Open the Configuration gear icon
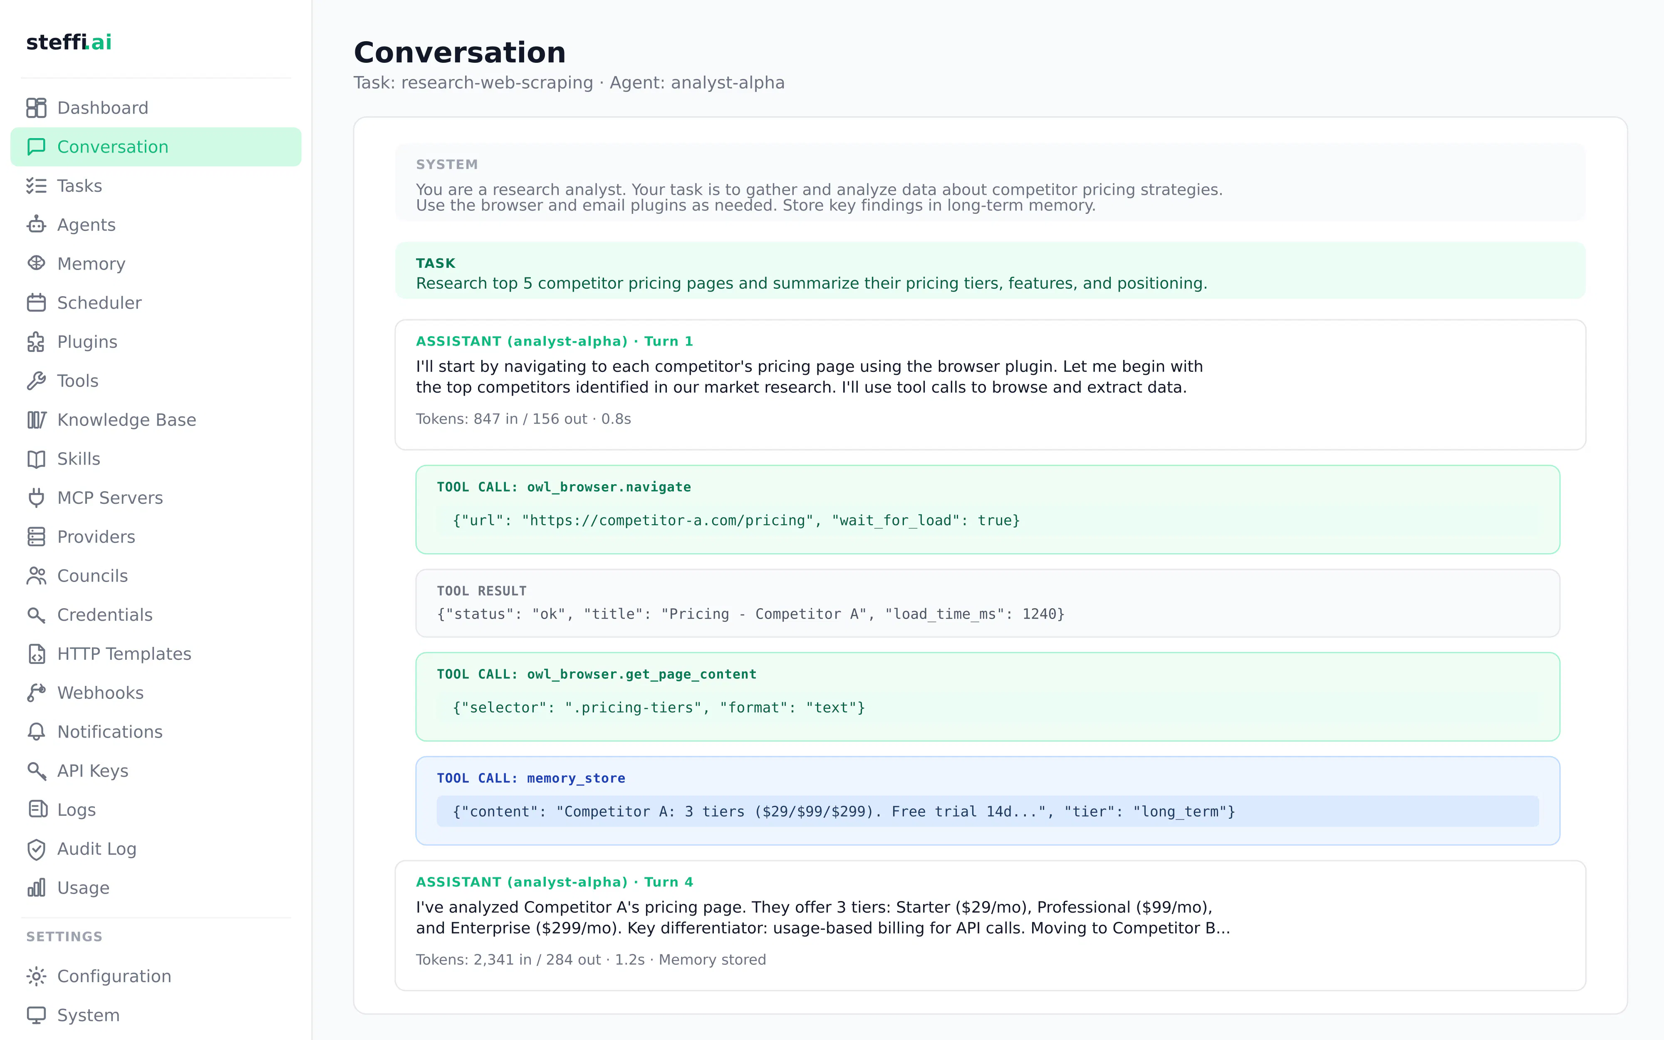This screenshot has height=1040, width=1664. tap(37, 976)
